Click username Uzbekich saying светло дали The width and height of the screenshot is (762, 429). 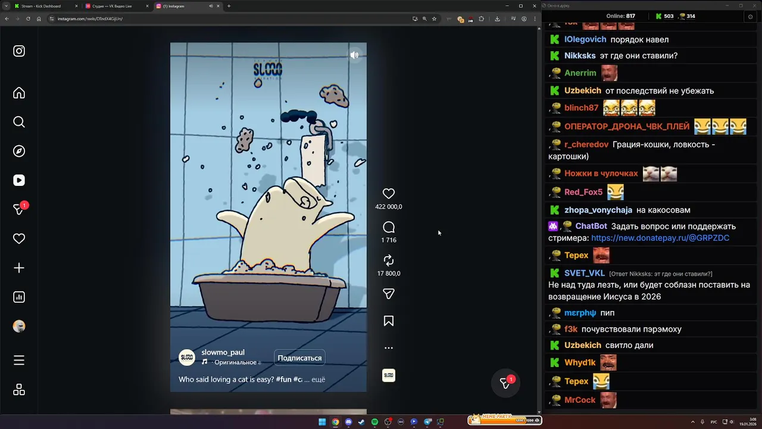pyautogui.click(x=583, y=345)
